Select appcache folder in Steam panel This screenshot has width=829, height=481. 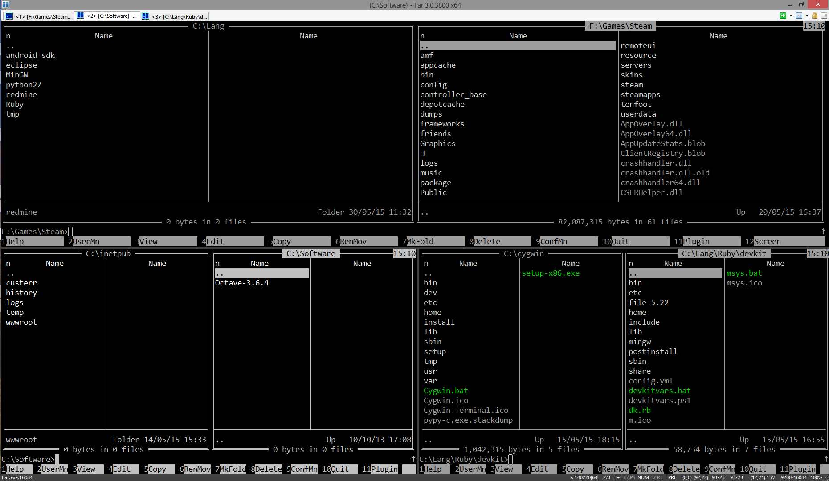click(438, 65)
